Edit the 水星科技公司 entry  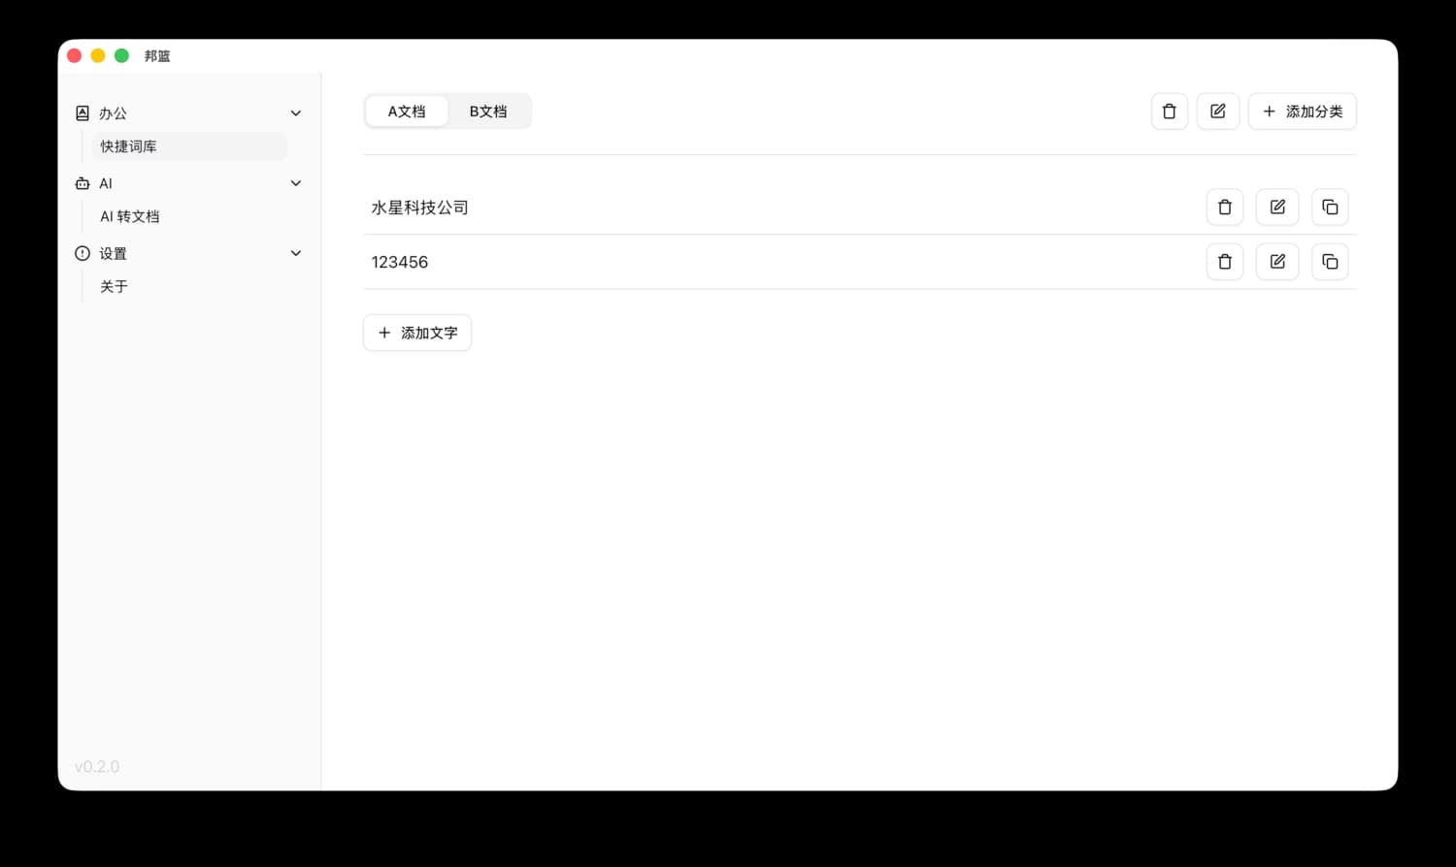click(1276, 207)
